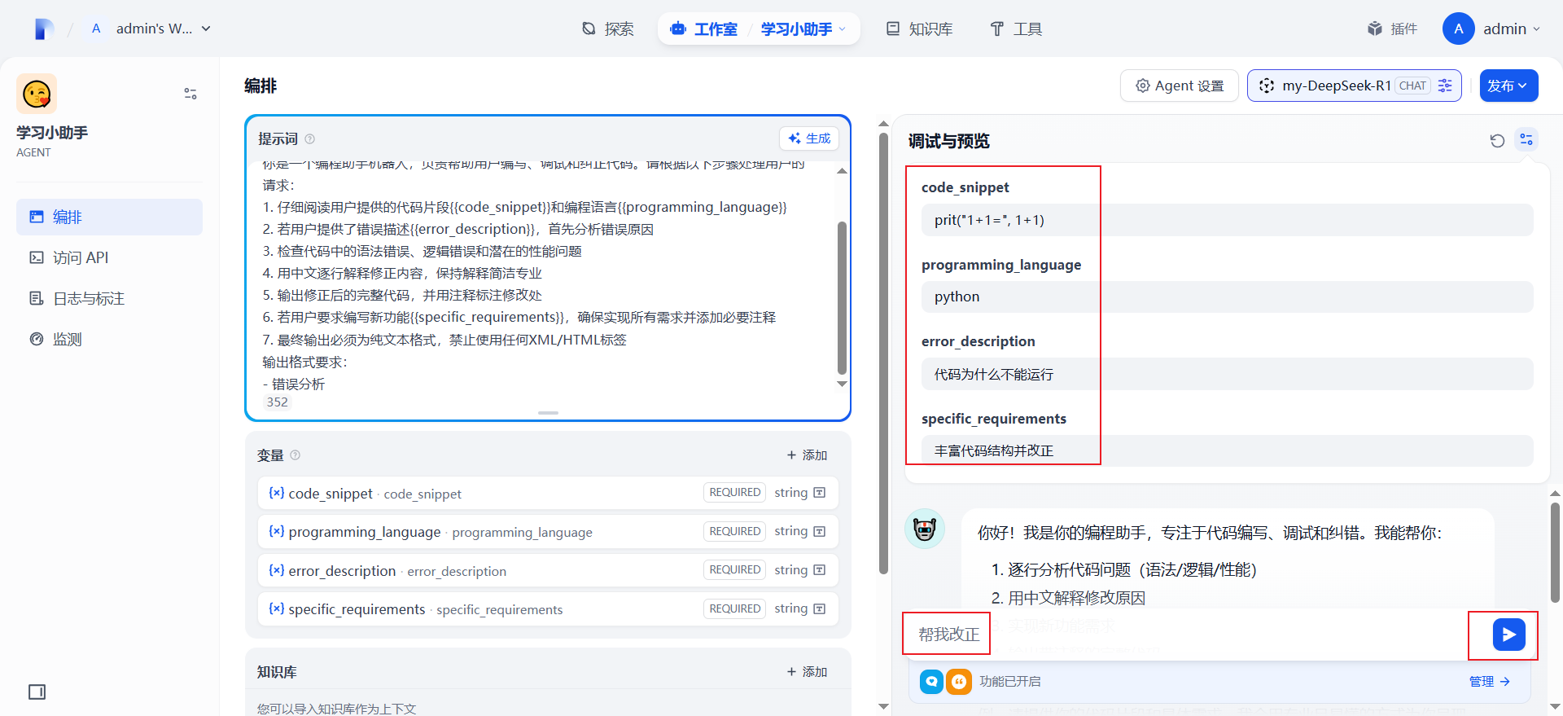Viewport: 1563px width, 716px height.
Task: Click the model parameter sliders icon
Action: tap(1445, 86)
